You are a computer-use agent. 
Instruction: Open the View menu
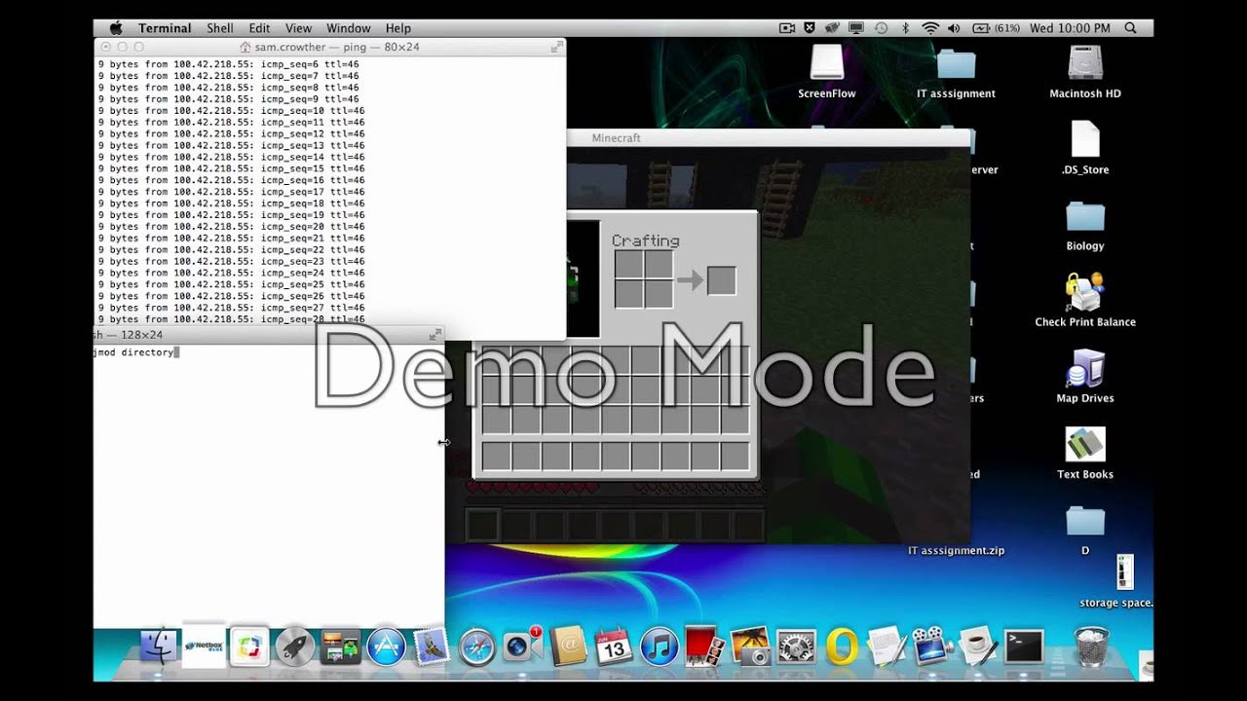pos(298,28)
